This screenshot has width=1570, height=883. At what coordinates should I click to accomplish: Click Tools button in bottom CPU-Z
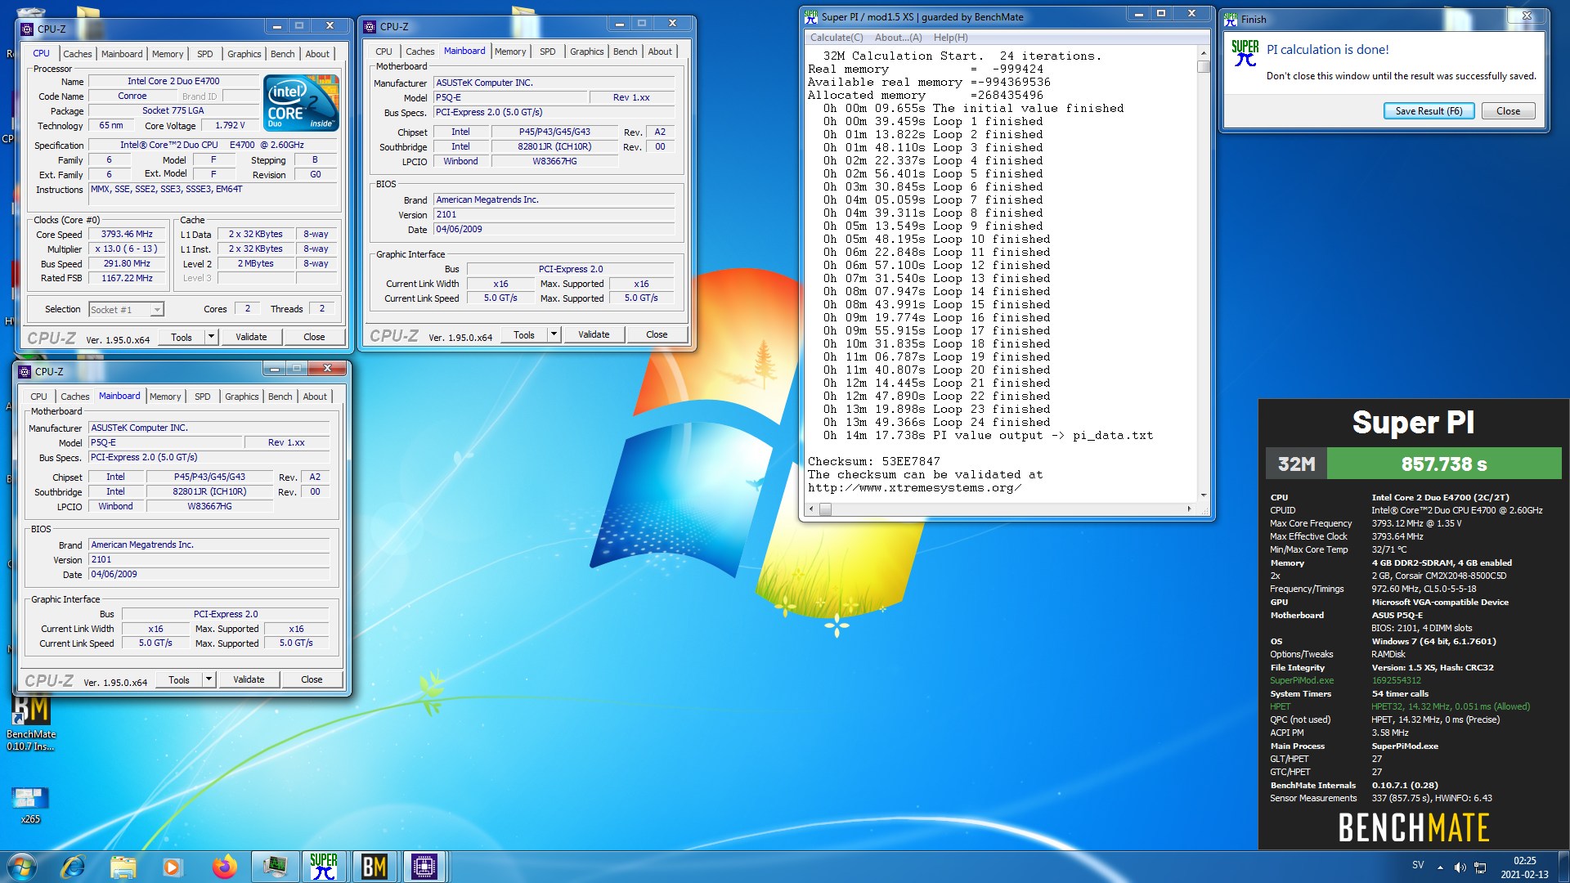coord(179,679)
